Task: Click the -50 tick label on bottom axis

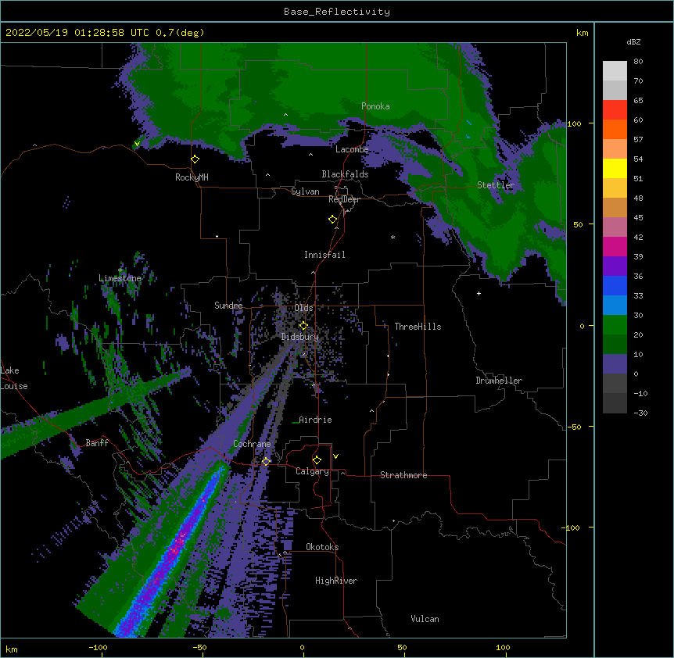Action: click(x=199, y=648)
